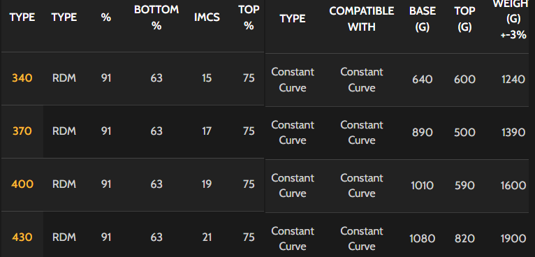The image size is (535, 257).
Task: Click the 640 base weight cell
Action: pos(423,80)
